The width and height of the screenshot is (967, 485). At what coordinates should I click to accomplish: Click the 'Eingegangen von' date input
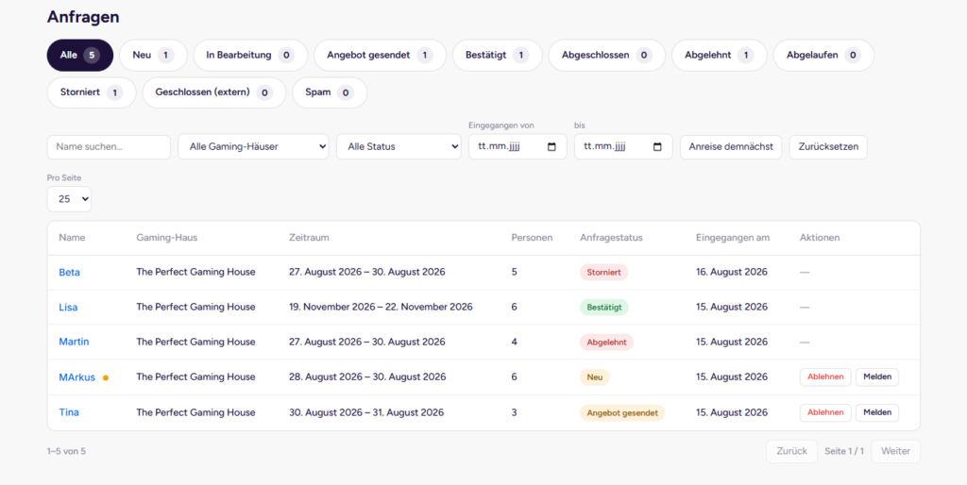(x=518, y=147)
